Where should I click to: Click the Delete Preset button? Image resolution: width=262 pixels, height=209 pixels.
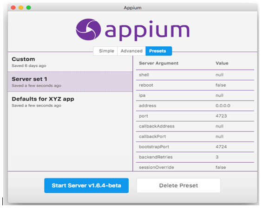click(178, 185)
